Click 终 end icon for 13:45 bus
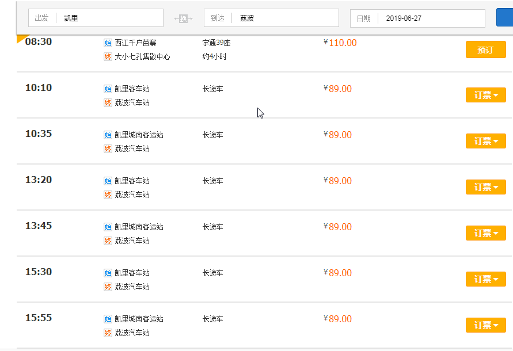Viewport: 513px width, 351px height. coord(108,241)
